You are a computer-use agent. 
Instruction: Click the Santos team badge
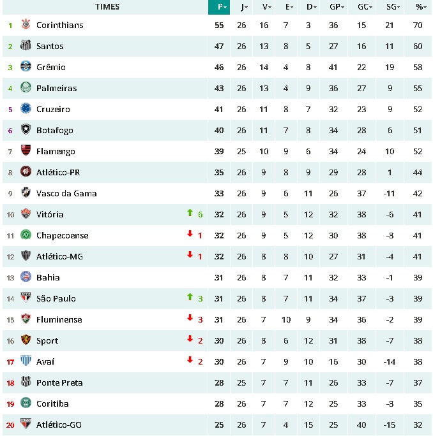click(26, 46)
